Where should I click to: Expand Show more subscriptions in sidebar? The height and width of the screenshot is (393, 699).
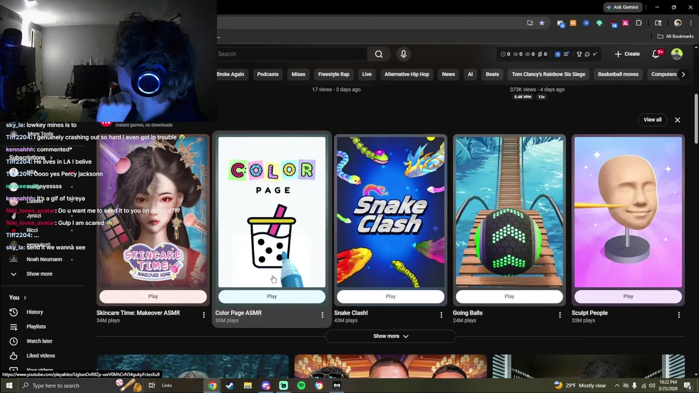tap(39, 274)
